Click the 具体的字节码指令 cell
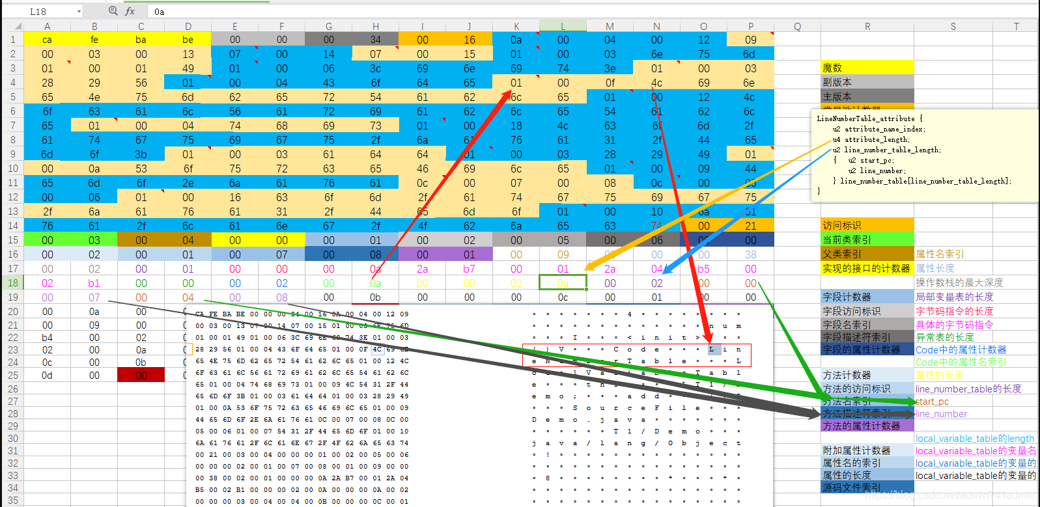This screenshot has height=507, width=1040. point(954,324)
